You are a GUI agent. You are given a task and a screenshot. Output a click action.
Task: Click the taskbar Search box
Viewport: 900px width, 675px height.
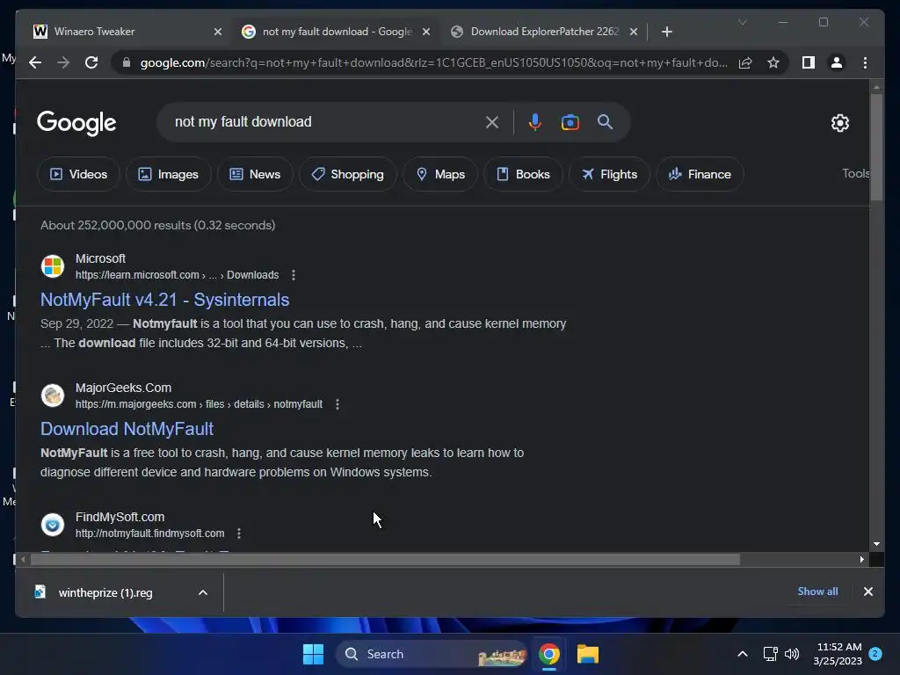432,654
